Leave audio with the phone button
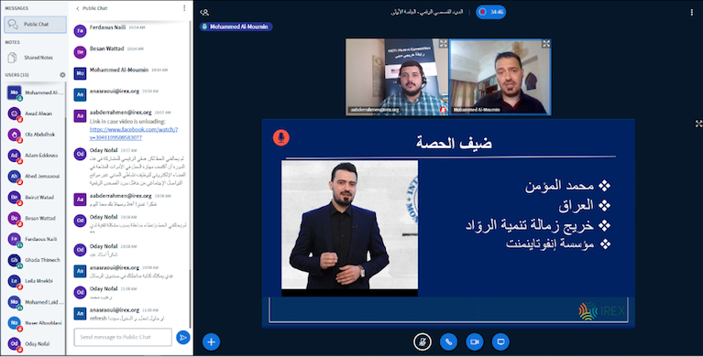The height and width of the screenshot is (357, 703). (x=448, y=341)
